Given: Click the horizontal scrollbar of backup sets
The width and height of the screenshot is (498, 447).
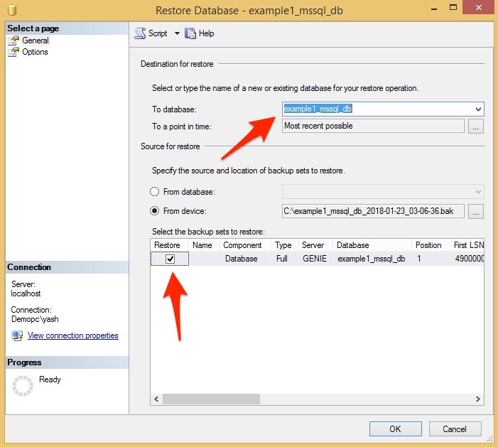Looking at the screenshot, I should click(316, 399).
